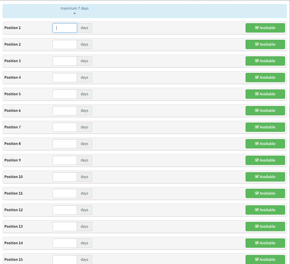Screen dimensions: 290x264
Task: Toggle Available status for Position 2
Action: [265, 44]
